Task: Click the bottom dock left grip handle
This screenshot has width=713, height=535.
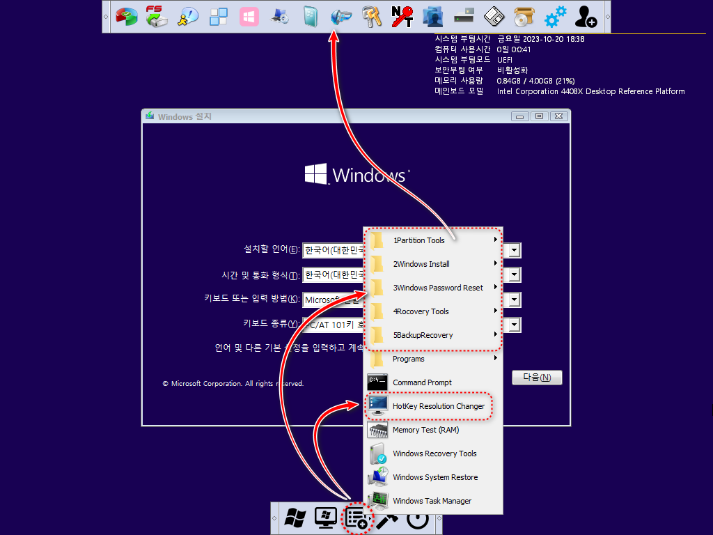Action: [x=274, y=518]
